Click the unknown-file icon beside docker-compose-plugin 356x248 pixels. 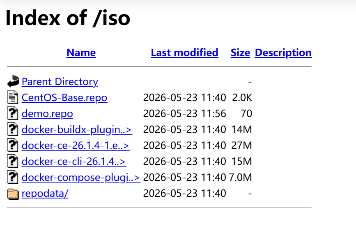12,177
